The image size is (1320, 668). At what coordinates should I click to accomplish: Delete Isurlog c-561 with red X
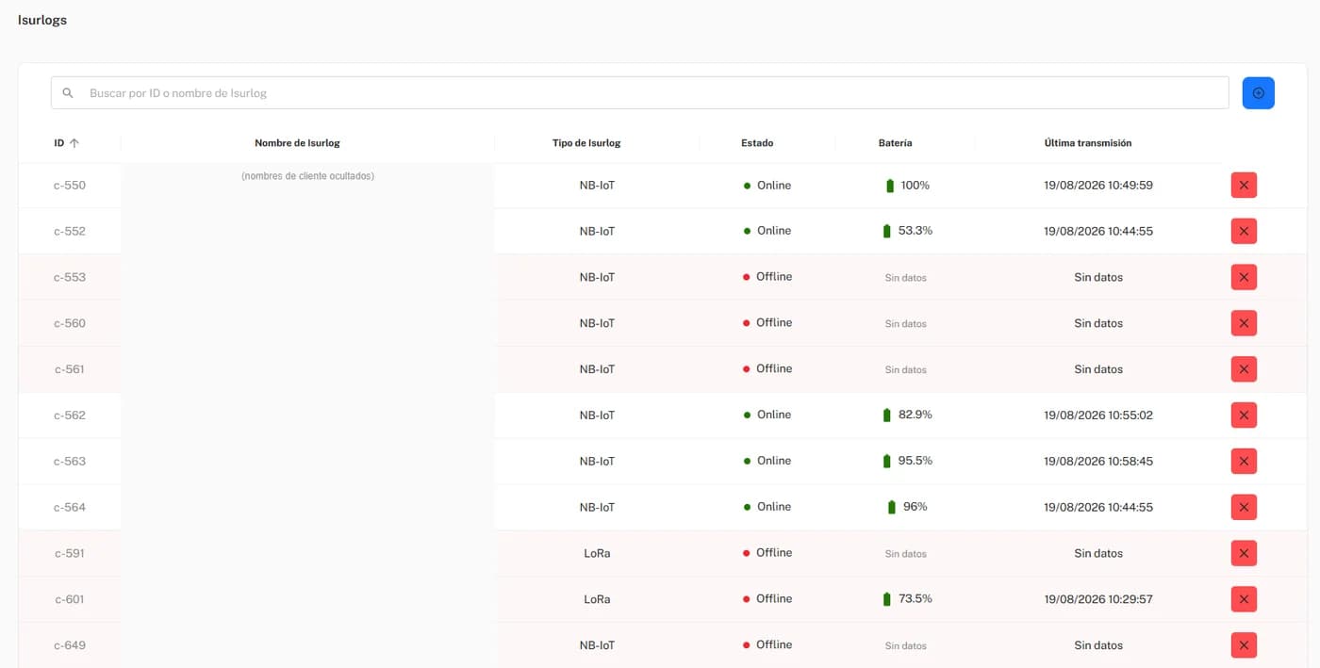coord(1244,369)
